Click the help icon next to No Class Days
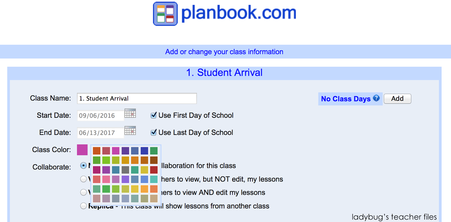 [x=376, y=98]
